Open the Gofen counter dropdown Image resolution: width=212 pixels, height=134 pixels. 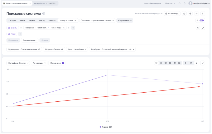17,3
